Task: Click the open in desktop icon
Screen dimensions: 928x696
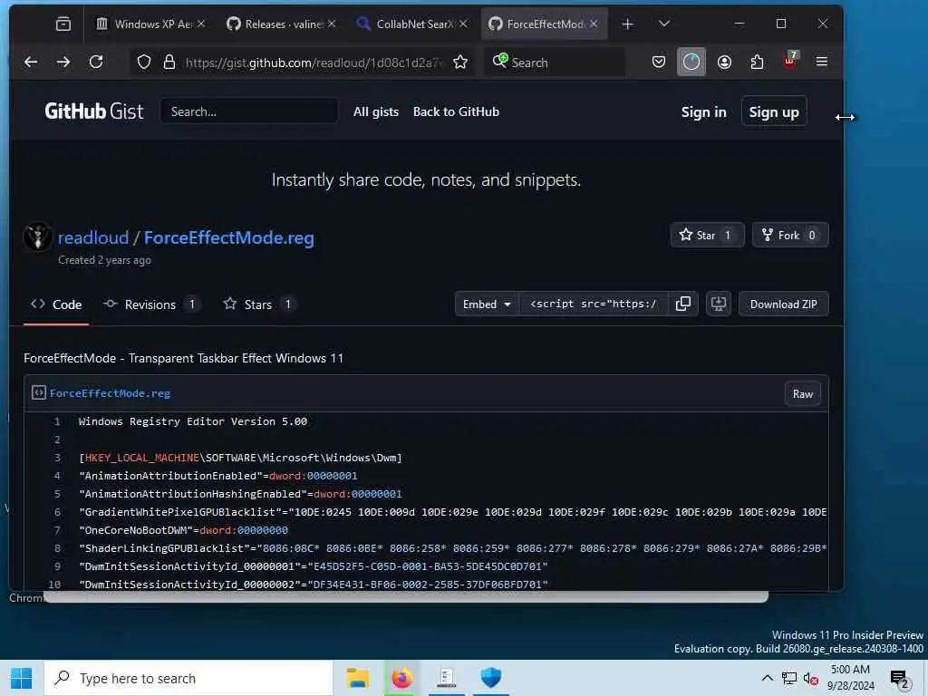Action: (x=718, y=304)
